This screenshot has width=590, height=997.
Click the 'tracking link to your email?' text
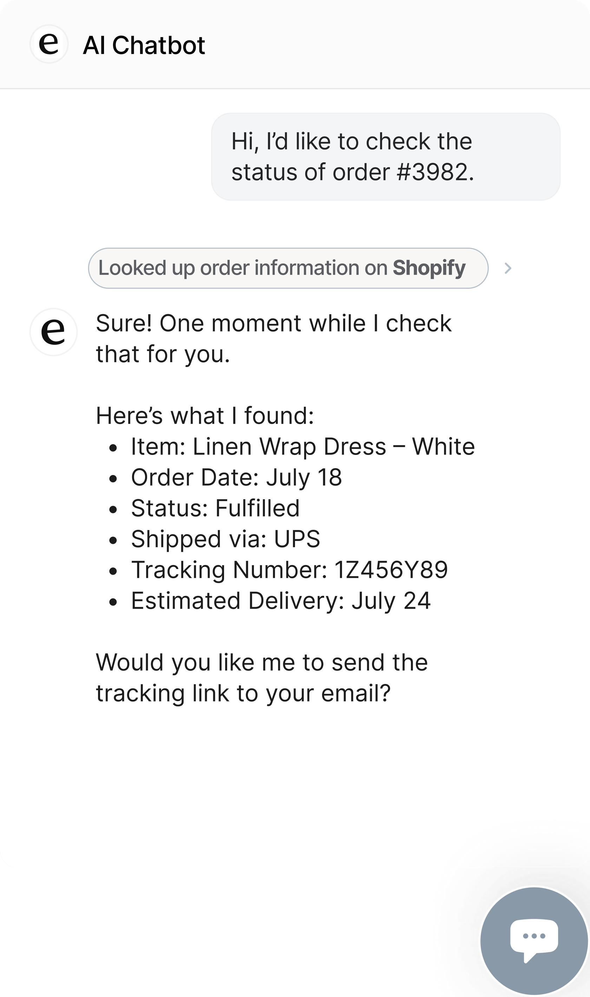click(243, 693)
